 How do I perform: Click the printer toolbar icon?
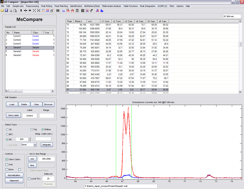point(11,10)
